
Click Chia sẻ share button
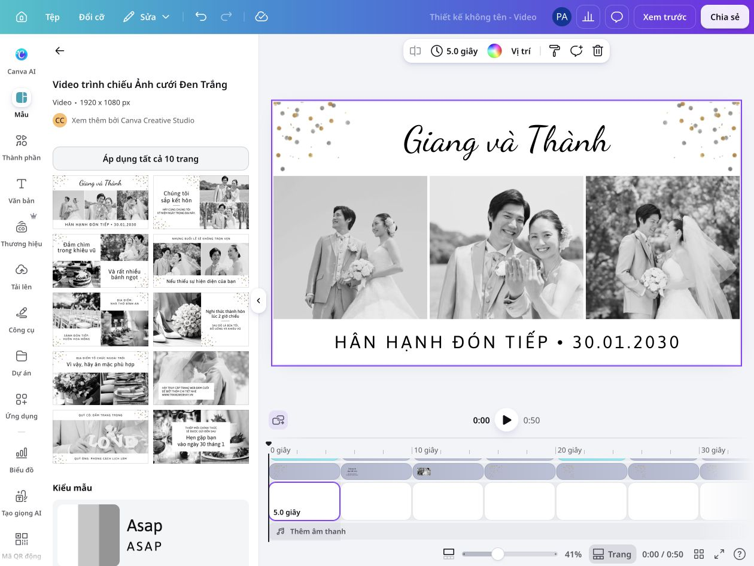(x=725, y=17)
